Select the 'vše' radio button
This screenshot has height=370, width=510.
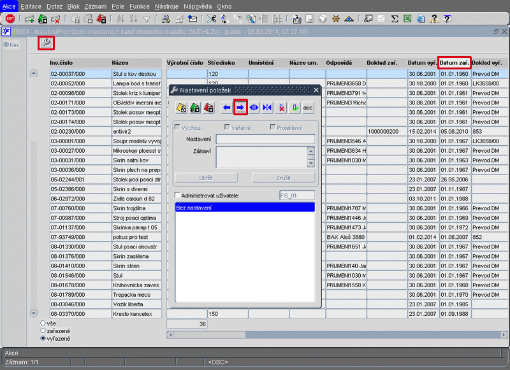43,324
